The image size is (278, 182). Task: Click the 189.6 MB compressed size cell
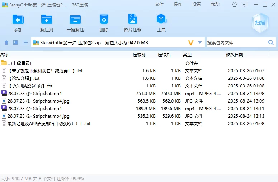(171, 109)
